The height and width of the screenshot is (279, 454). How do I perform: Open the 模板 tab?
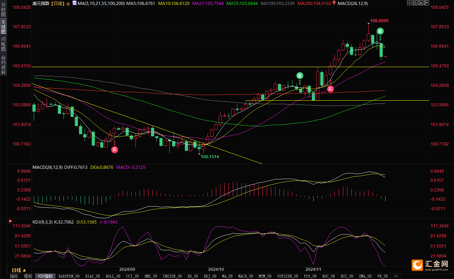(28, 276)
